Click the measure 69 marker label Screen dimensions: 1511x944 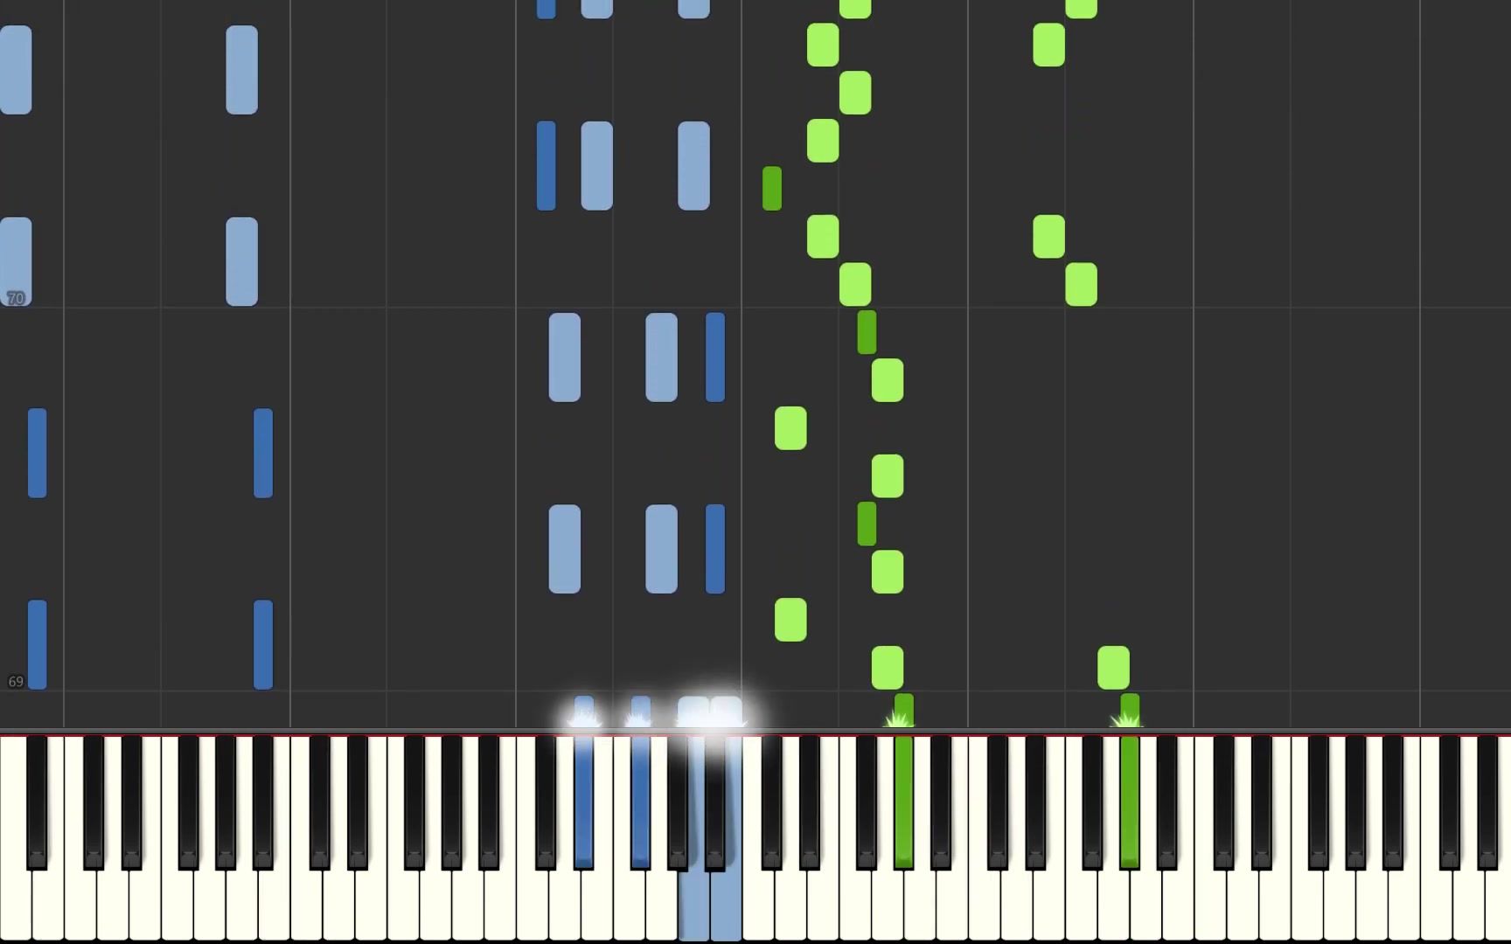[x=16, y=682]
